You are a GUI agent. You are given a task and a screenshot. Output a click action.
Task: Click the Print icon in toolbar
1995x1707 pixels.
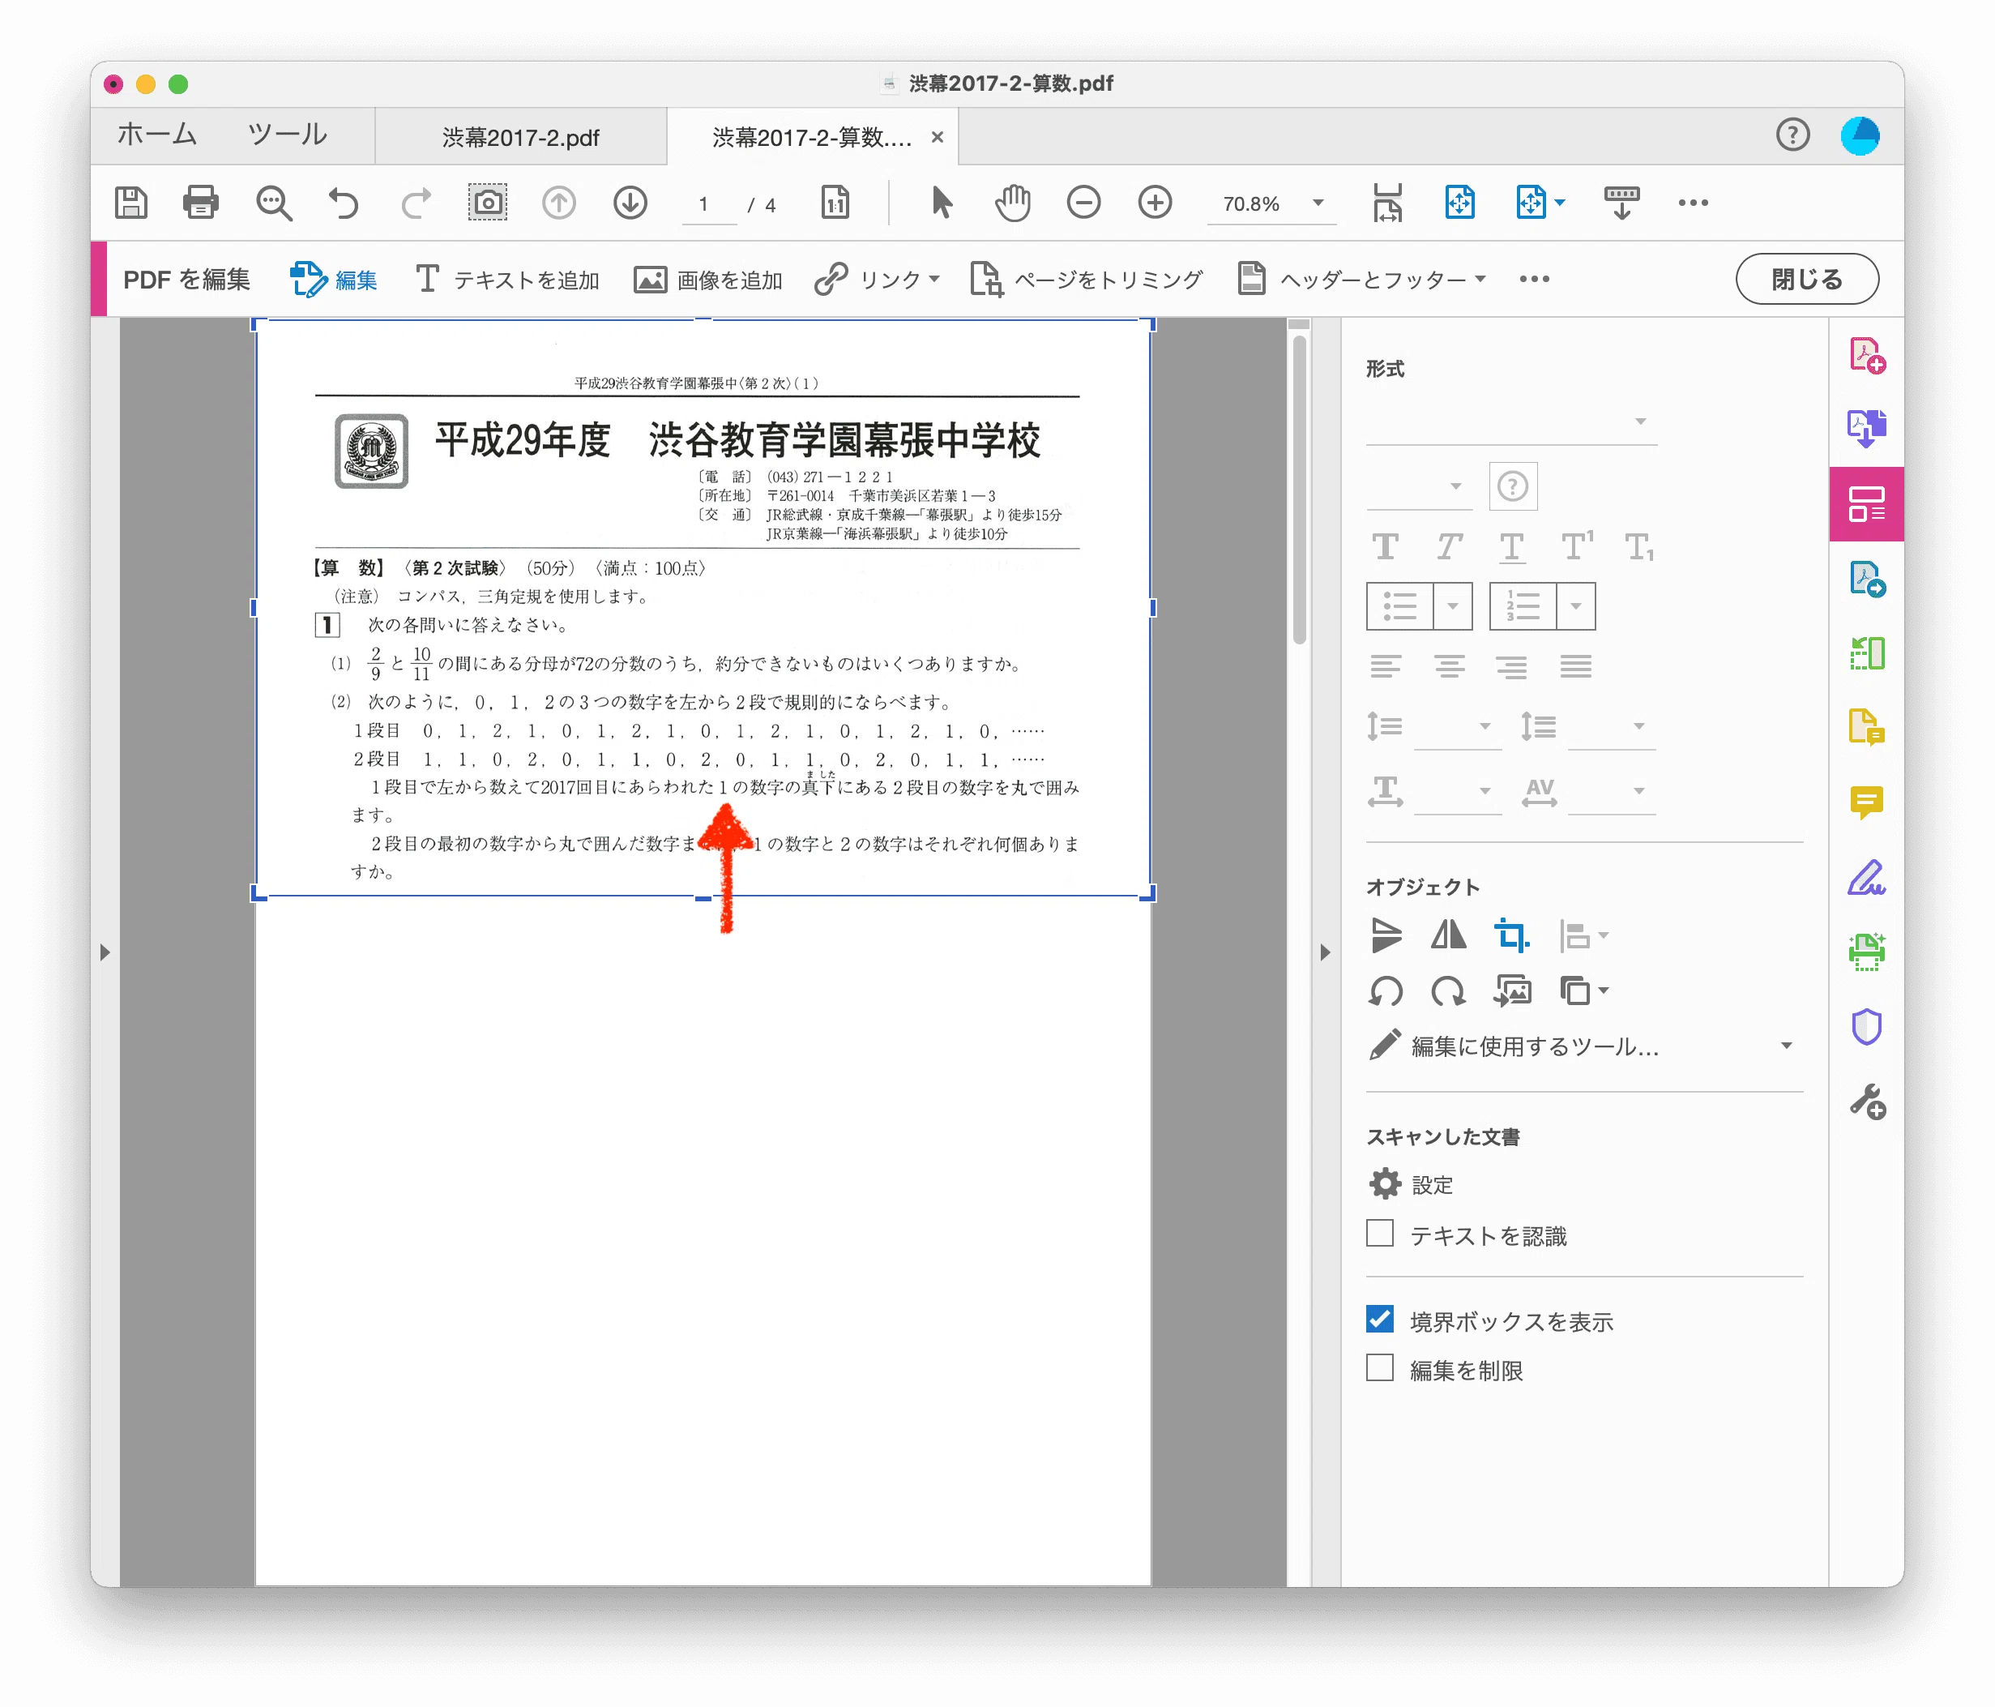point(201,203)
